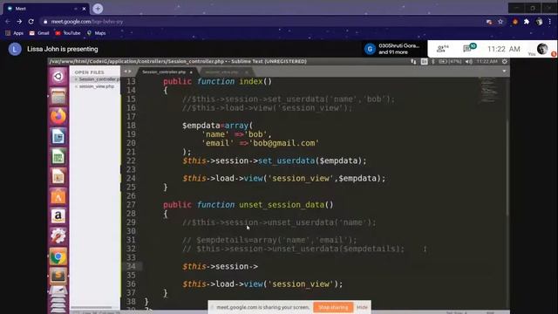Click the tab navigation arrows in Sublime

pyautogui.click(x=127, y=72)
